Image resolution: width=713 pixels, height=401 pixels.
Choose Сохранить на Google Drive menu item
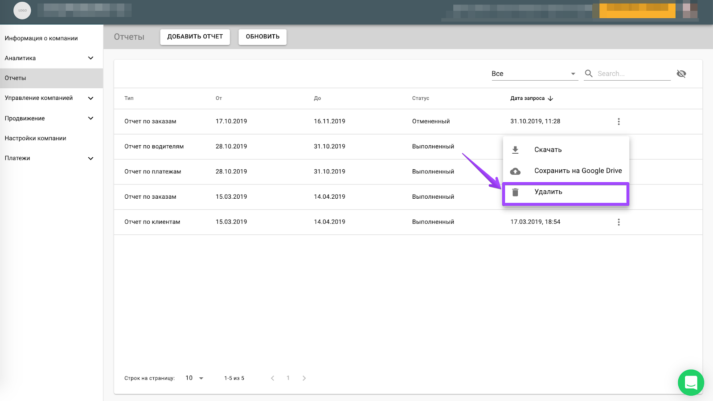point(578,171)
